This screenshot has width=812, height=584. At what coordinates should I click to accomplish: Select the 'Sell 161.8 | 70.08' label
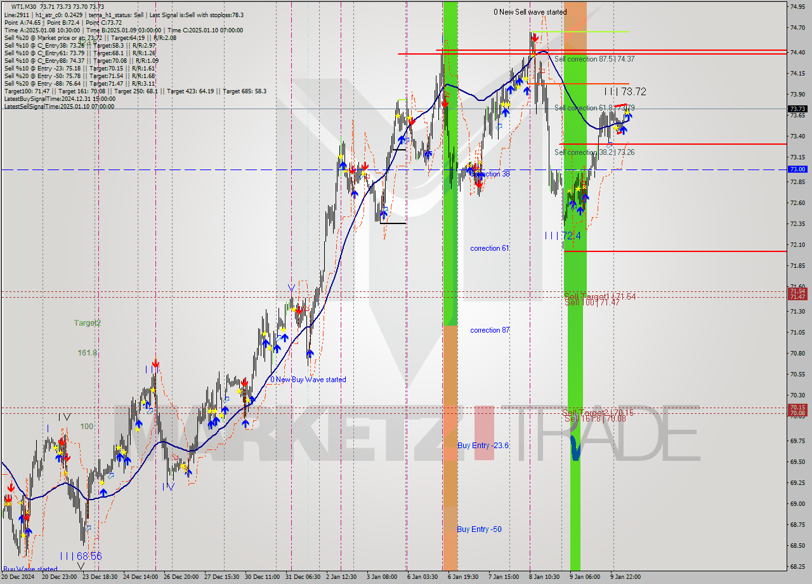595,418
